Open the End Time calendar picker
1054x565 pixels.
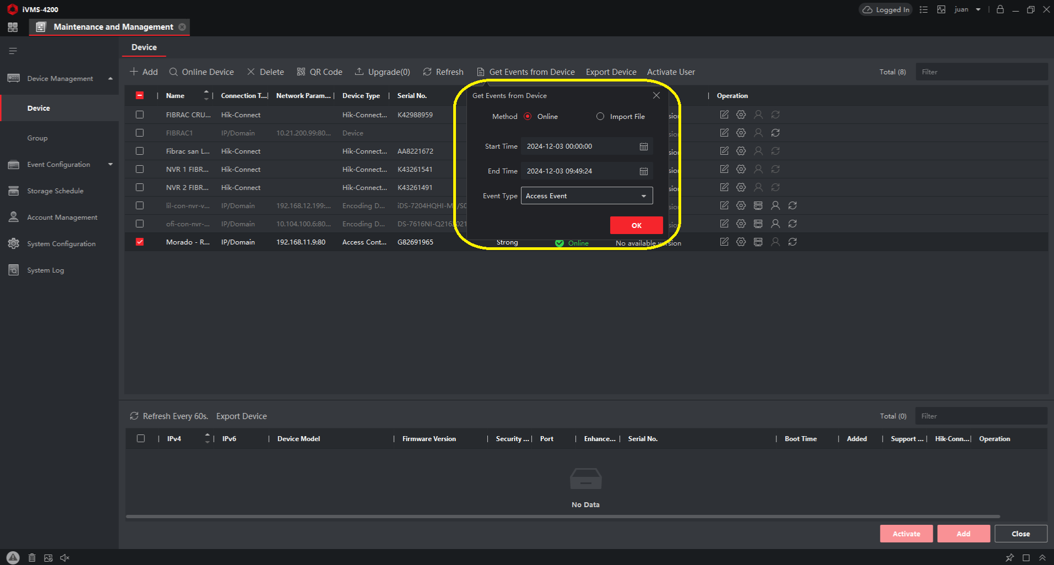click(x=643, y=171)
